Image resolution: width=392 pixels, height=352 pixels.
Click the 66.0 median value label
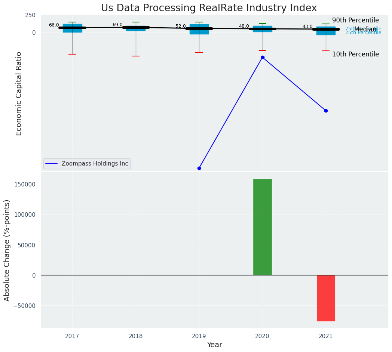54,25
